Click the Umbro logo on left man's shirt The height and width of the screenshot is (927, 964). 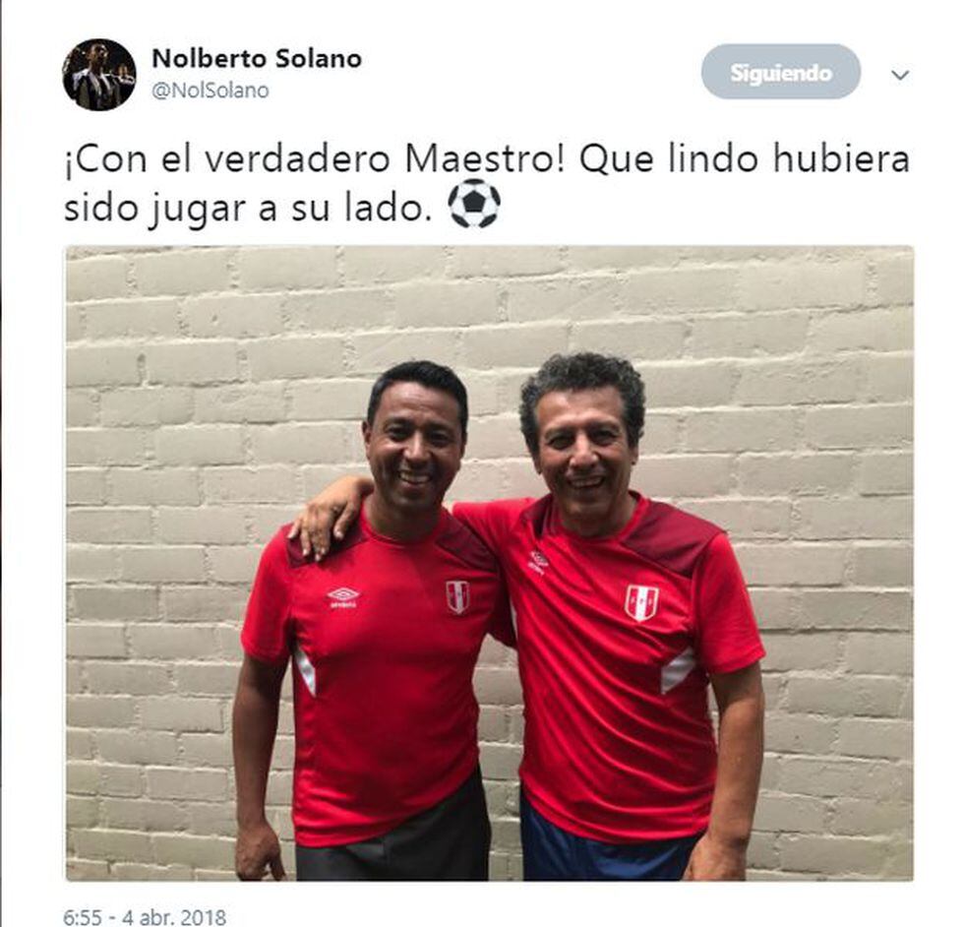343,596
